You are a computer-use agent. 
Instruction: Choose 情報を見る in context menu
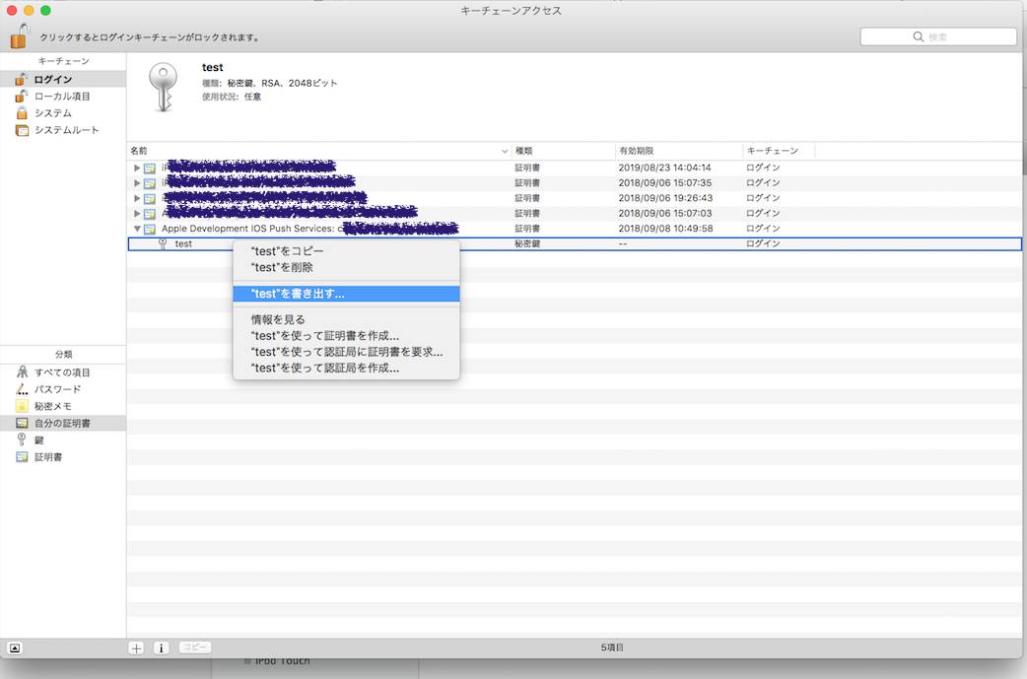pos(278,319)
